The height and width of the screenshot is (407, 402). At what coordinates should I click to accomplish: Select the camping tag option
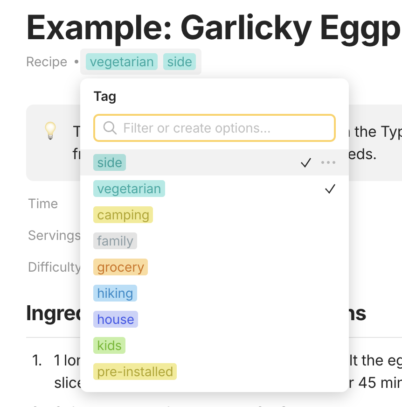(x=123, y=215)
